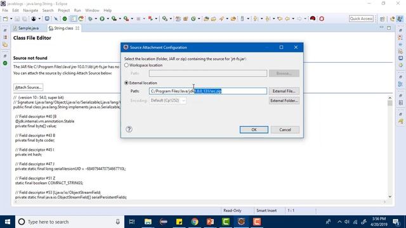
Task: Click the External Folder... button
Action: click(x=284, y=101)
